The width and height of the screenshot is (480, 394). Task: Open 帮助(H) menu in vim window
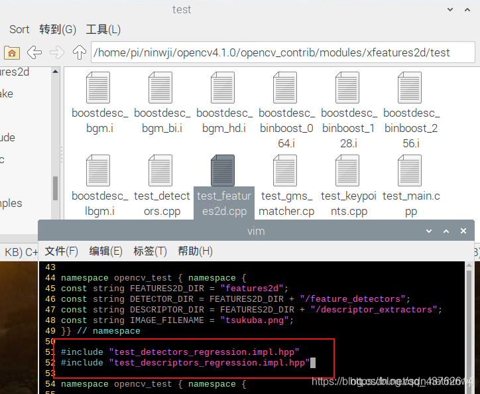196,251
